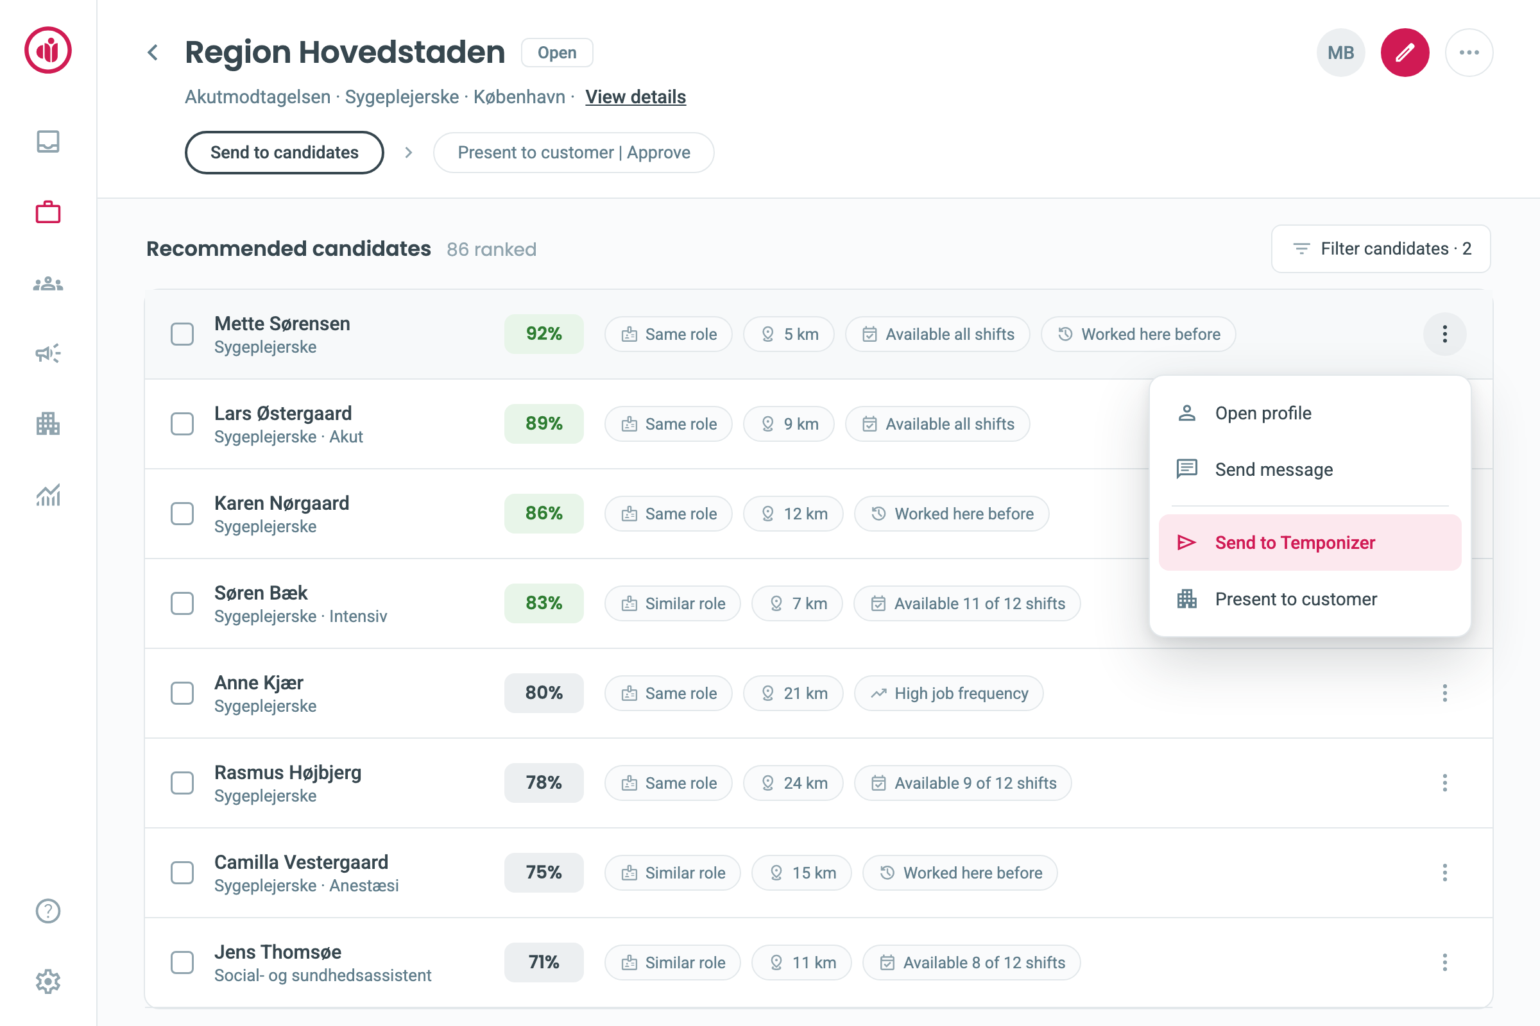The image size is (1540, 1026).
Task: Click Mette's 92% match score
Action: [544, 334]
